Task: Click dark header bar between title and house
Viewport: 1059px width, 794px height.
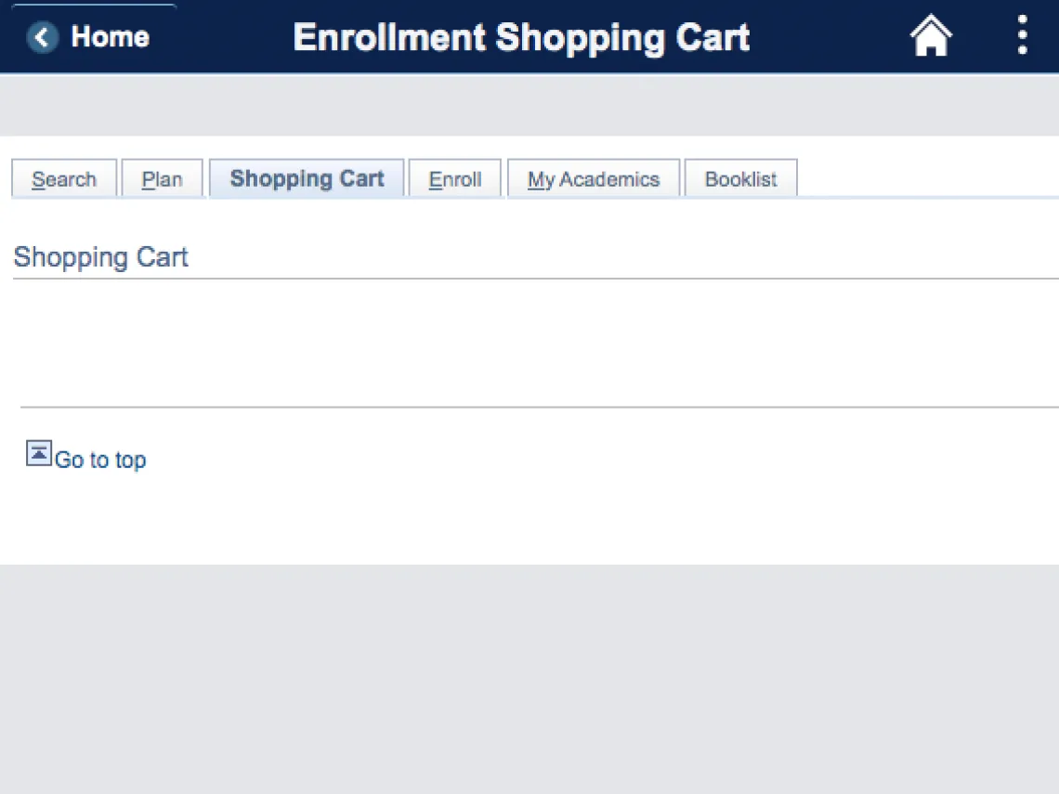Action: pos(827,37)
